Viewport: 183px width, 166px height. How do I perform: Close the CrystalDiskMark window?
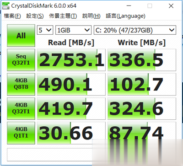[171, 6]
